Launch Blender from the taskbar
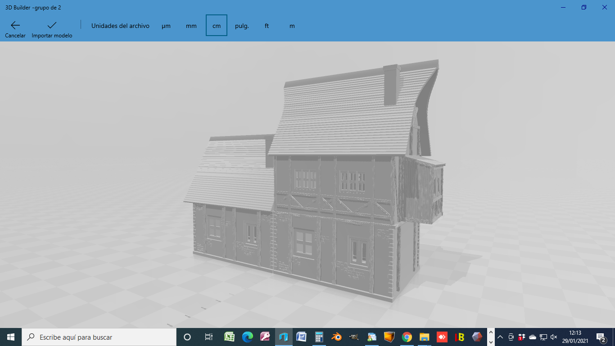Viewport: 615px width, 346px height. [336, 337]
